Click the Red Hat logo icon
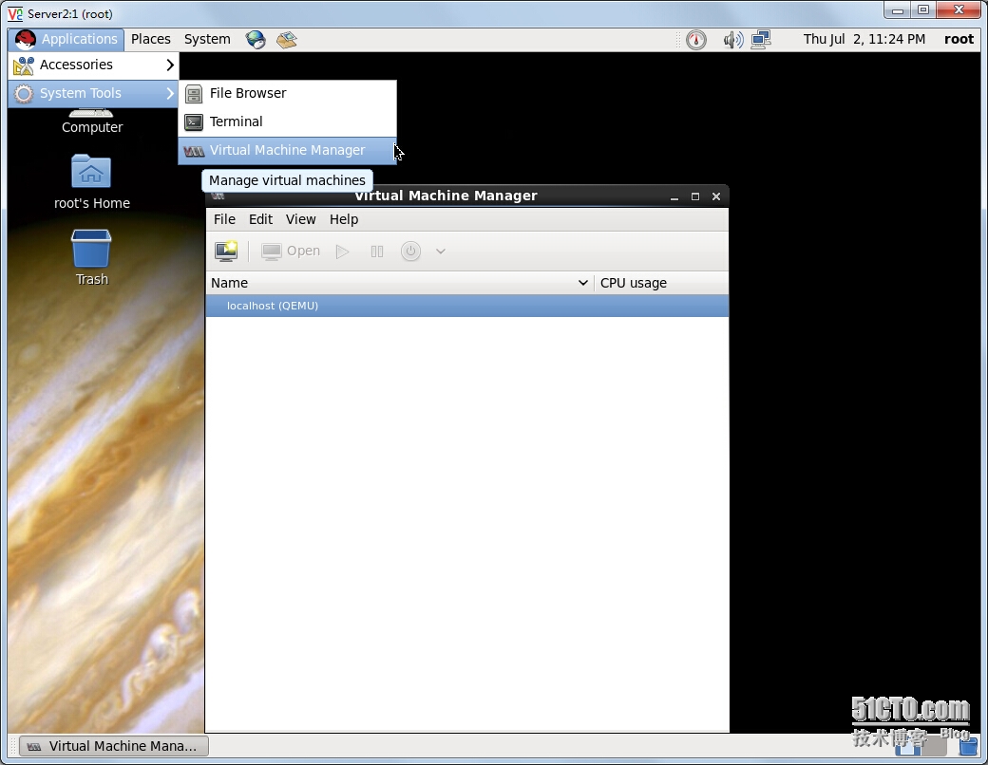 click(26, 40)
